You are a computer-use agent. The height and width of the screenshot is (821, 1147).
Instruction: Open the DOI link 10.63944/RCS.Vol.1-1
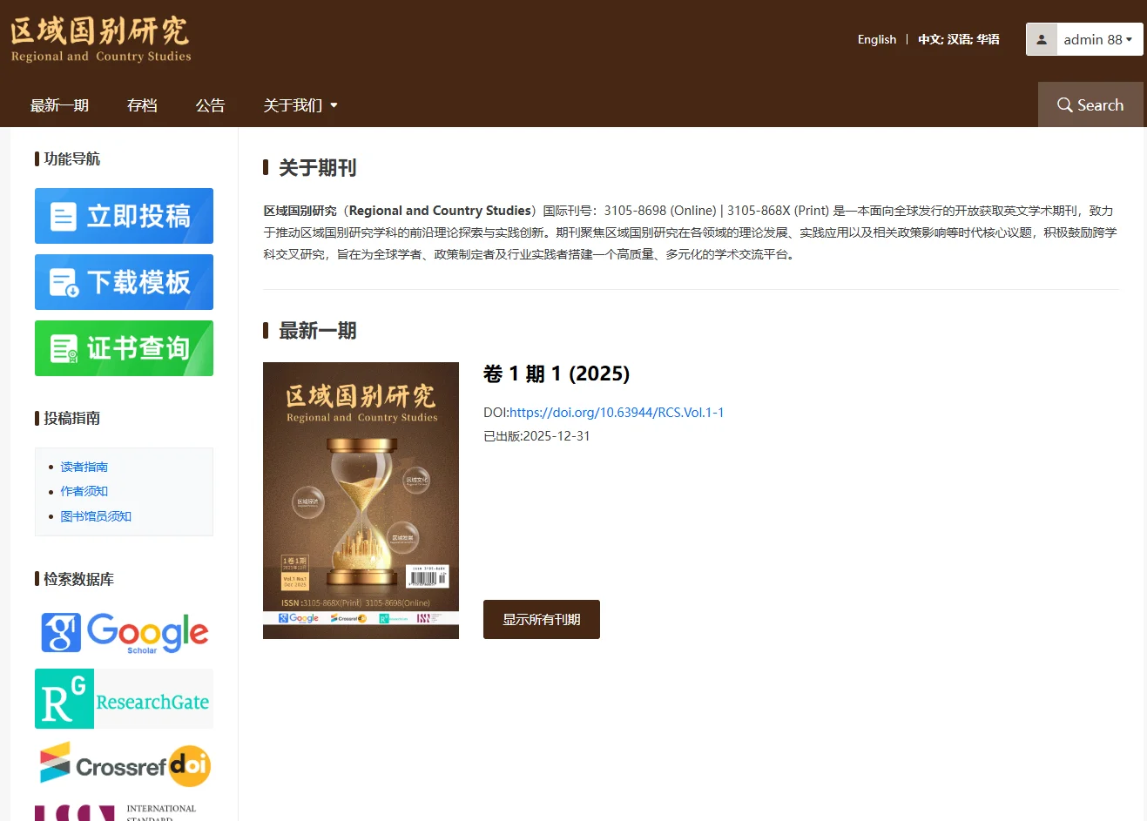tap(617, 412)
